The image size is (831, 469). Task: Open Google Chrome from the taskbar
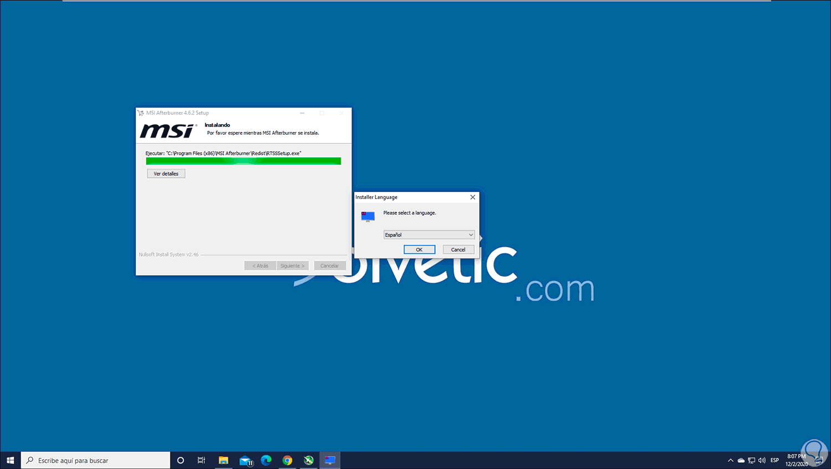288,460
